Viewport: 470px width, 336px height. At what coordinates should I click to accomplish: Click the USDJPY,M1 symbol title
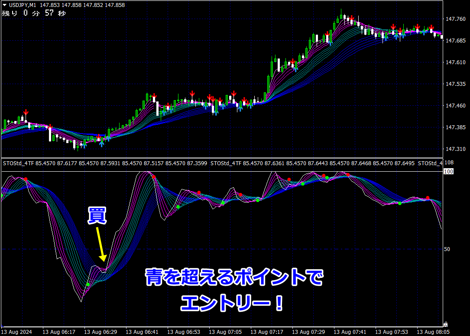(x=23, y=5)
